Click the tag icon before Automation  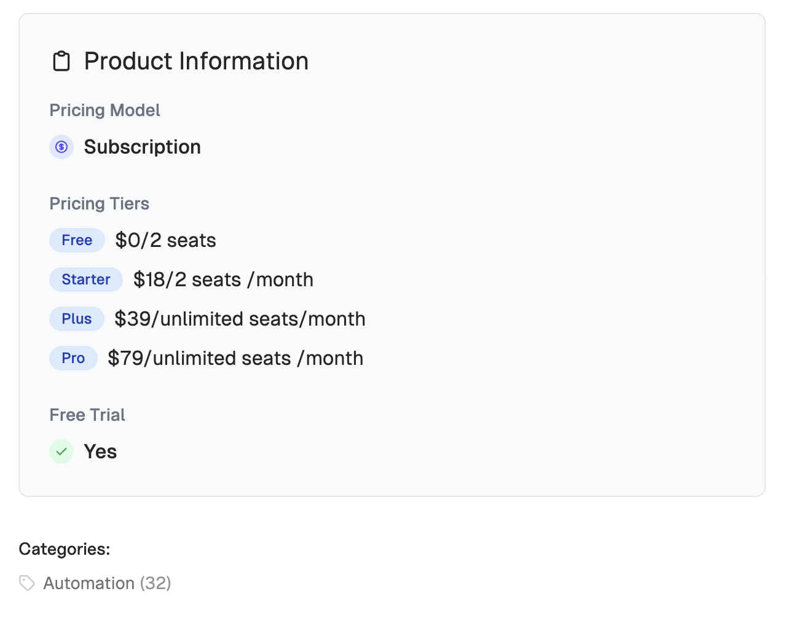pos(27,583)
